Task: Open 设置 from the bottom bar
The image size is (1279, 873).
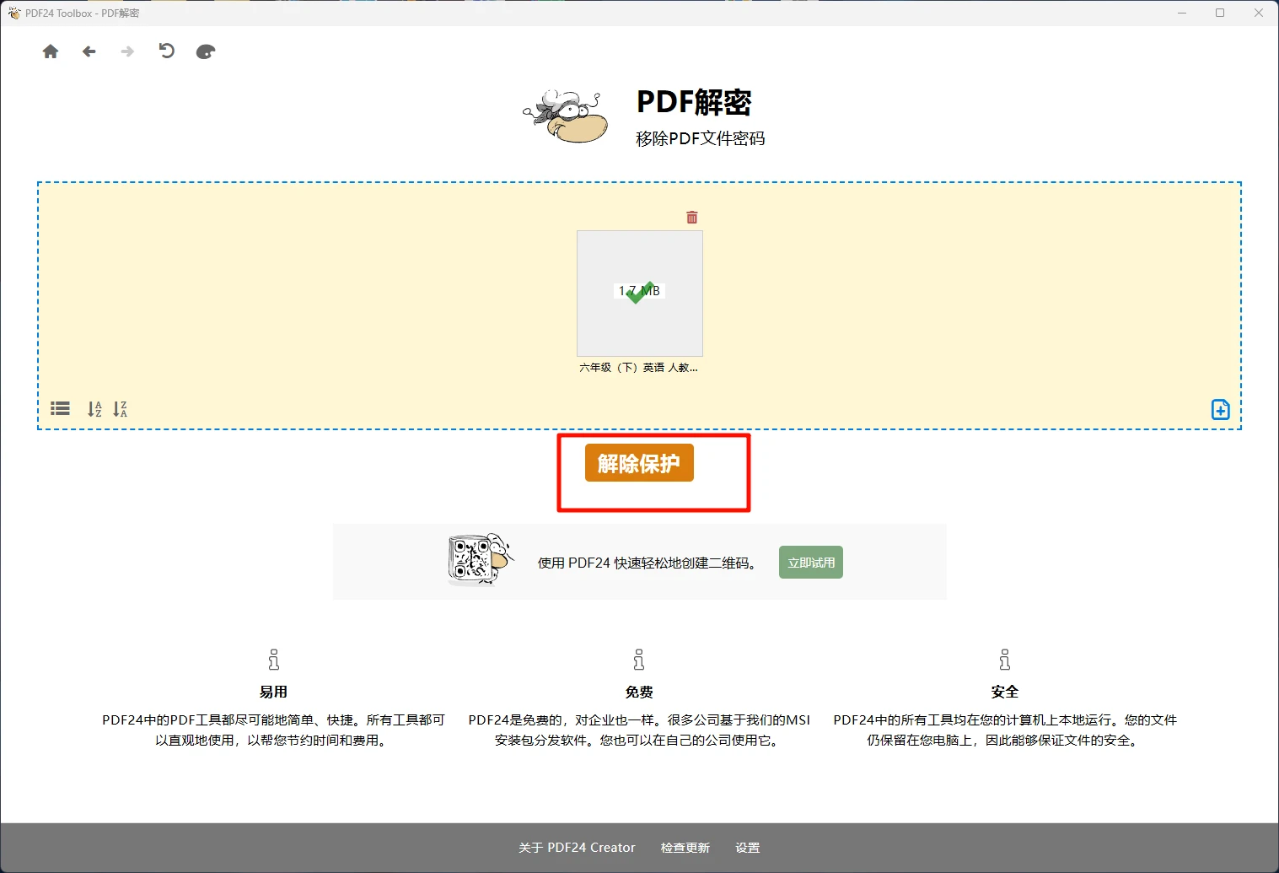Action: click(747, 848)
